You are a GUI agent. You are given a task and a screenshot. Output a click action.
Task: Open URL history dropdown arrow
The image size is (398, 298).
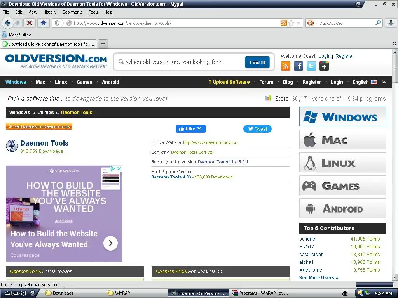tap(298, 23)
